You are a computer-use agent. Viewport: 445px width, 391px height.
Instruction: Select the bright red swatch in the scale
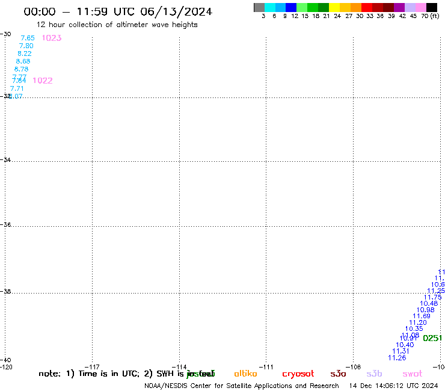(367, 7)
